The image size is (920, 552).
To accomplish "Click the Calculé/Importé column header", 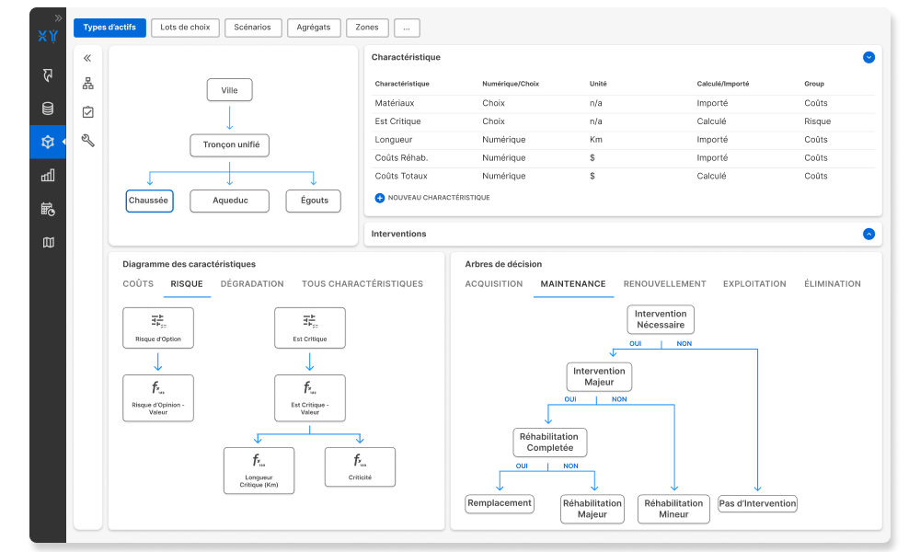I will (723, 84).
